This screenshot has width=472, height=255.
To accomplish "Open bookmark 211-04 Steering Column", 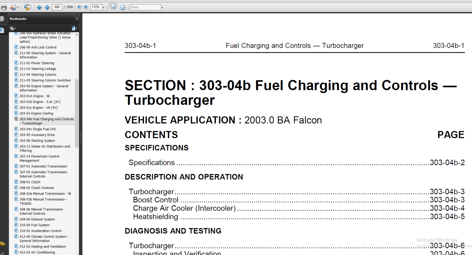I will pyautogui.click(x=38, y=75).
